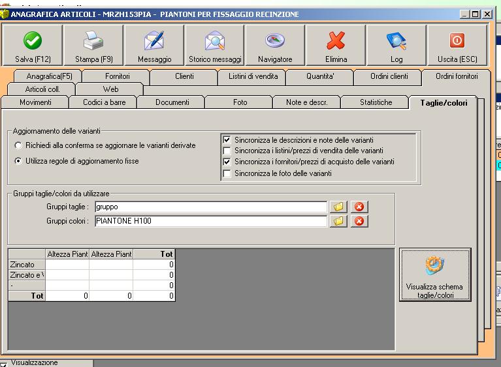This screenshot has width=501, height=367.
Task: Open the Listini di vendita tab
Action: point(253,76)
